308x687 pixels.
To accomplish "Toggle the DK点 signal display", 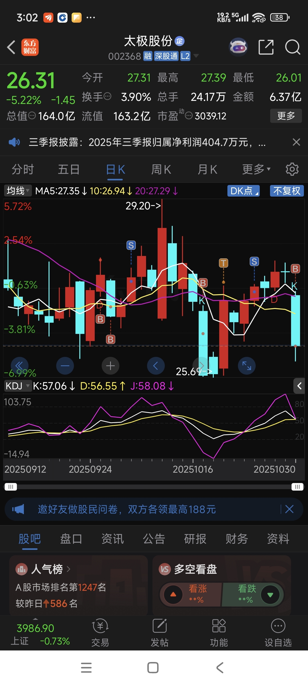I will click(243, 191).
